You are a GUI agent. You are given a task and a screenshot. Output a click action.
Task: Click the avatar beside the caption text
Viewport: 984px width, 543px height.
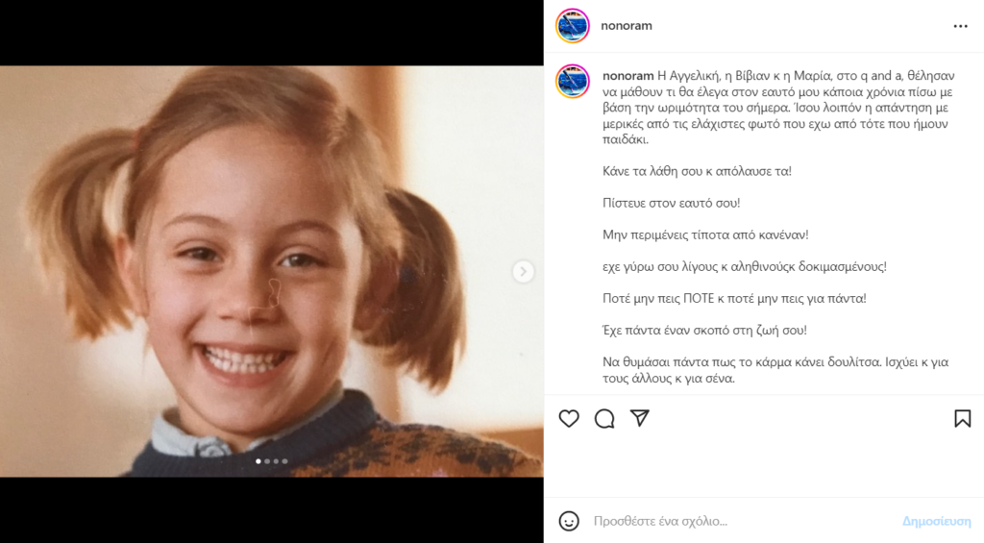[x=573, y=81]
